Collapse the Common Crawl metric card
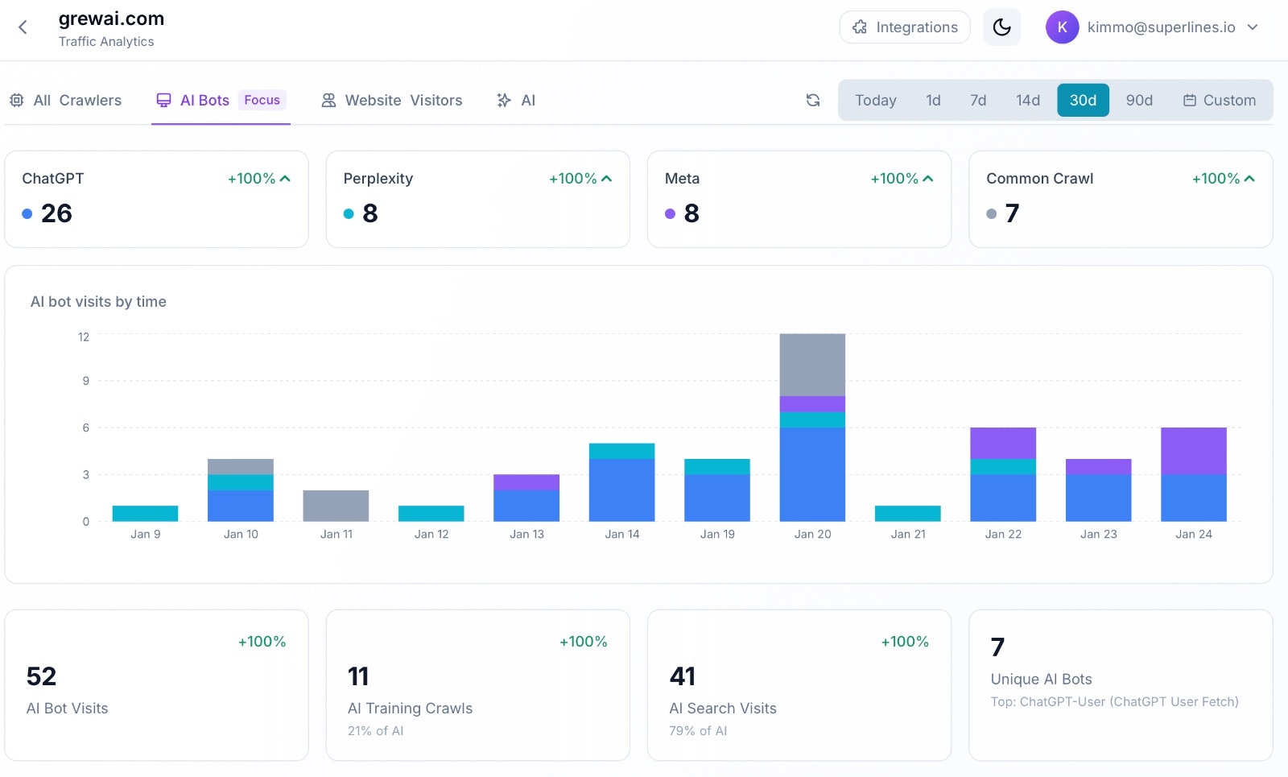This screenshot has width=1288, height=777. coord(1249,179)
